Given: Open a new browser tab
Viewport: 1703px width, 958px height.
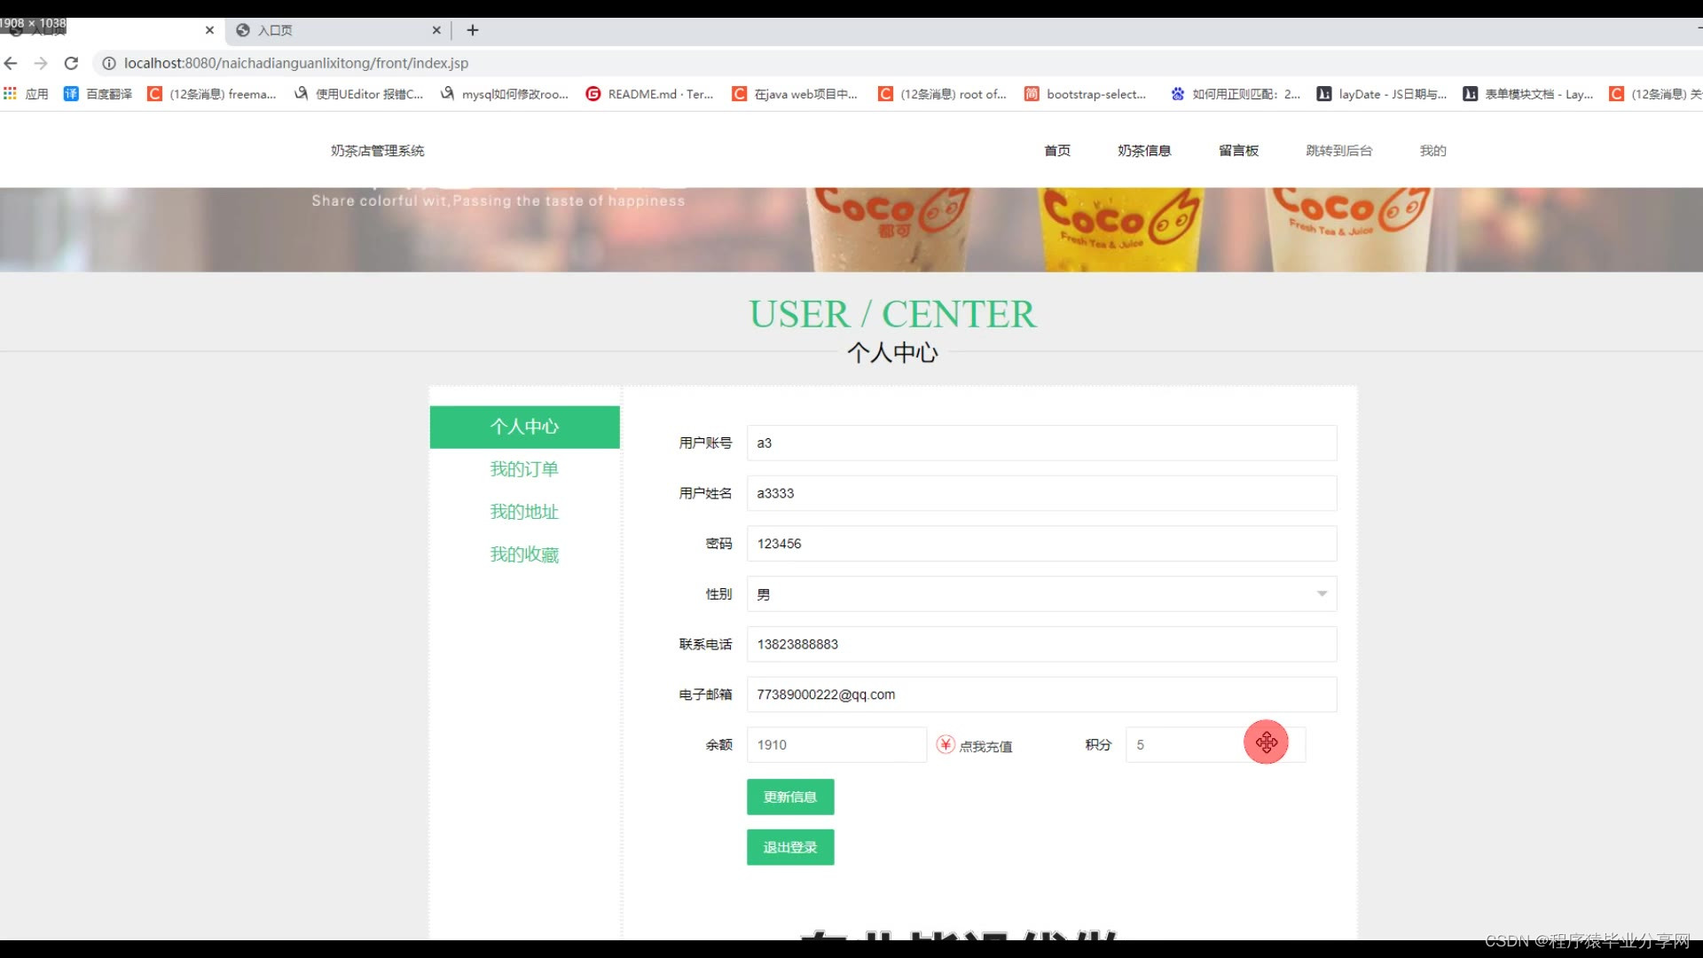Looking at the screenshot, I should (x=473, y=30).
